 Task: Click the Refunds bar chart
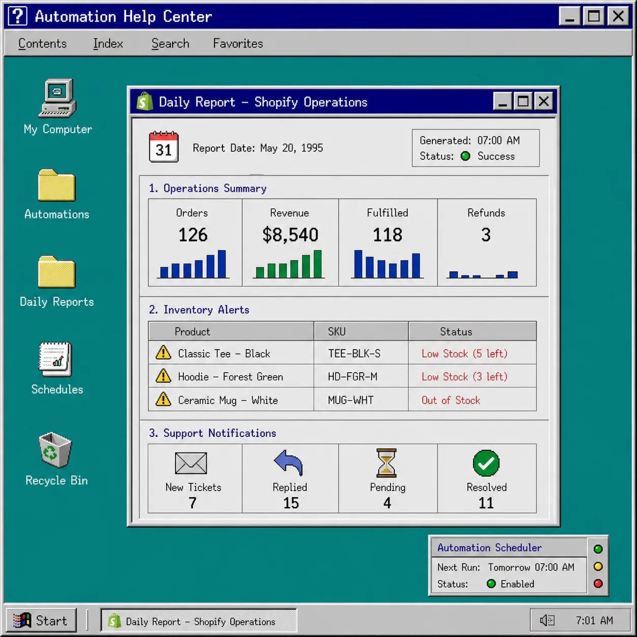tap(483, 274)
